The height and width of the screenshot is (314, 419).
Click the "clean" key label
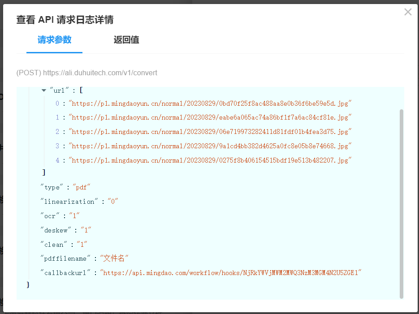(53, 245)
